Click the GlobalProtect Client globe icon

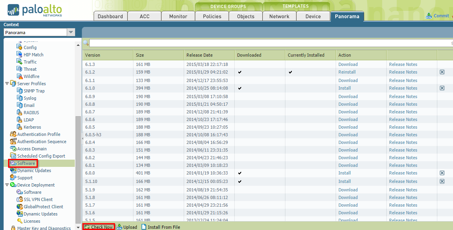(x=19, y=207)
